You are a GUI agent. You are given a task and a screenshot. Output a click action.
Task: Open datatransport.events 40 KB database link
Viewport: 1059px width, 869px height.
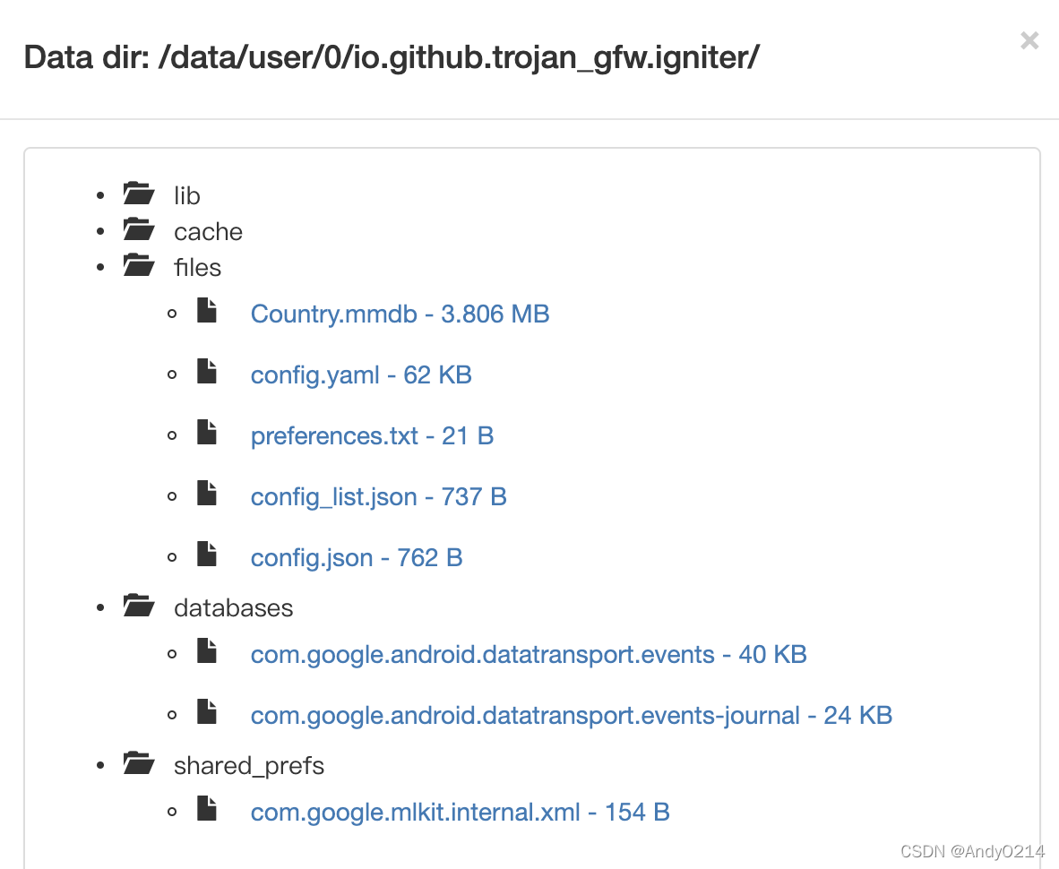coord(528,655)
